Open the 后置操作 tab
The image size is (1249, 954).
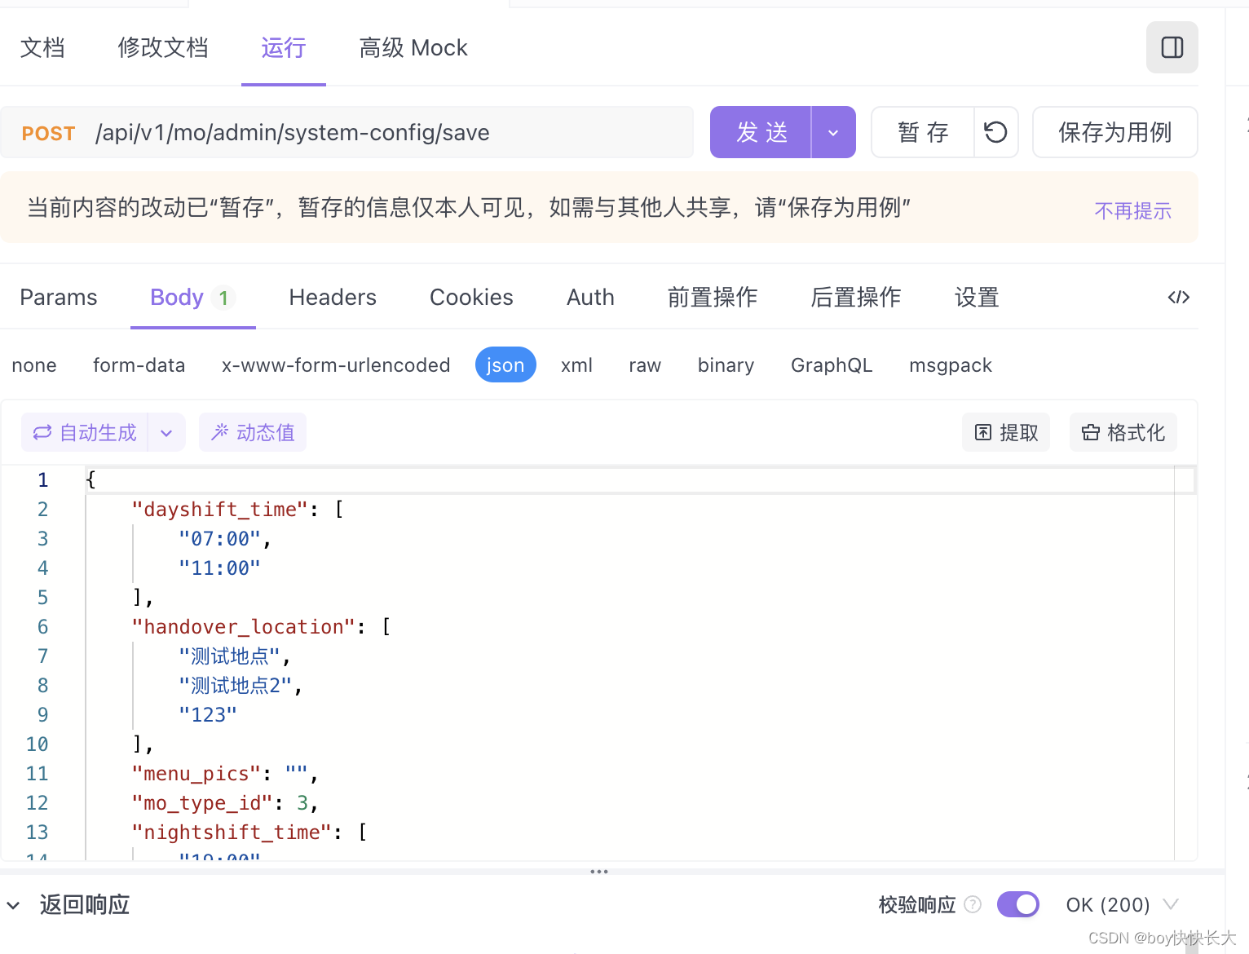point(856,298)
